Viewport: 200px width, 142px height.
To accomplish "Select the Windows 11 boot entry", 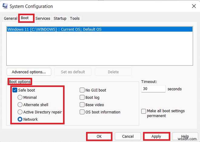I will click(55, 29).
